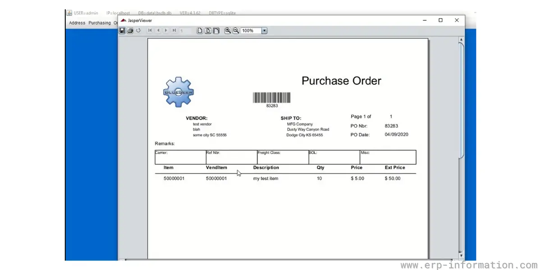Click the Purchase Order heading

click(x=341, y=81)
